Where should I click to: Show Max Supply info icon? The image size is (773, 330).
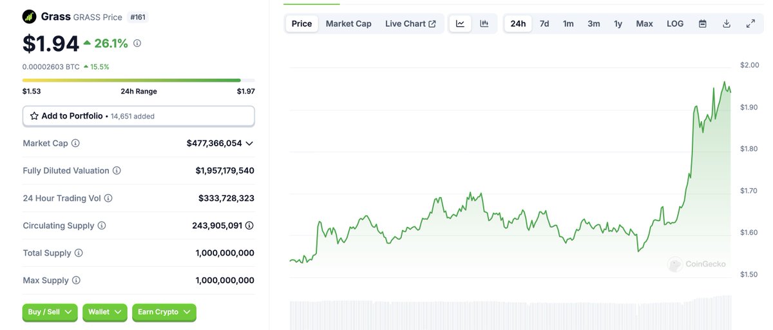(76, 280)
